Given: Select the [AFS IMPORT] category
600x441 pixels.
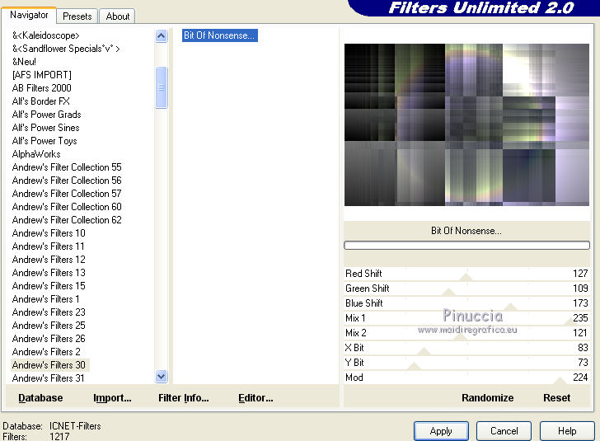Looking at the screenshot, I should pos(42,75).
